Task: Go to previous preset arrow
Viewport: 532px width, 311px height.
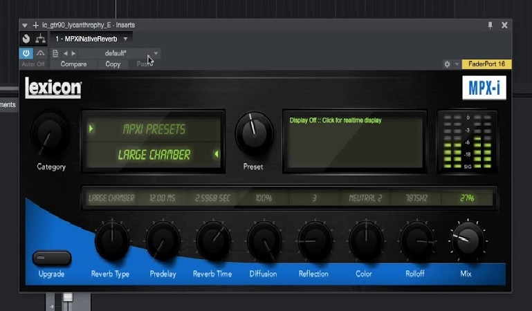Action: [x=66, y=53]
